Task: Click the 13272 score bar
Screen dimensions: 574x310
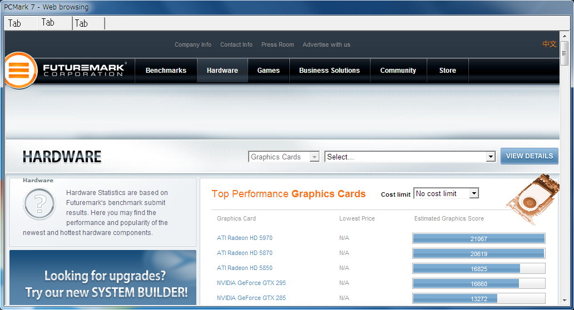Action: [479, 298]
